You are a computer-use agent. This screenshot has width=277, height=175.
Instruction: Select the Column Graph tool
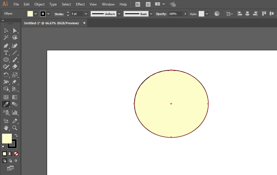click(x=15, y=113)
